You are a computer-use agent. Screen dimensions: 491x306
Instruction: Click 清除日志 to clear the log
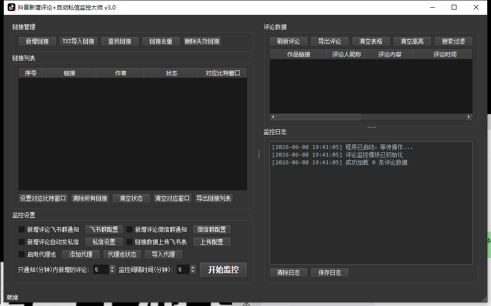288,272
